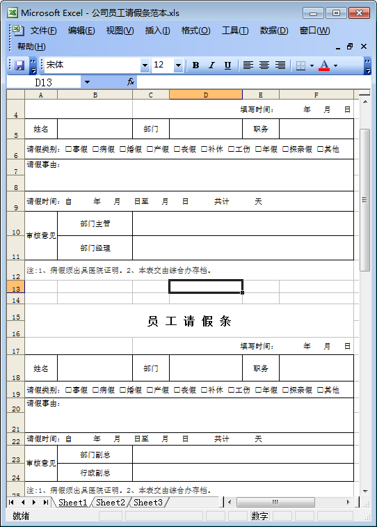Toggle Bold formatting
Image resolution: width=377 pixels, height=527 pixels.
[x=195, y=65]
